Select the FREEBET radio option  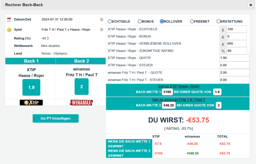pos(192,21)
